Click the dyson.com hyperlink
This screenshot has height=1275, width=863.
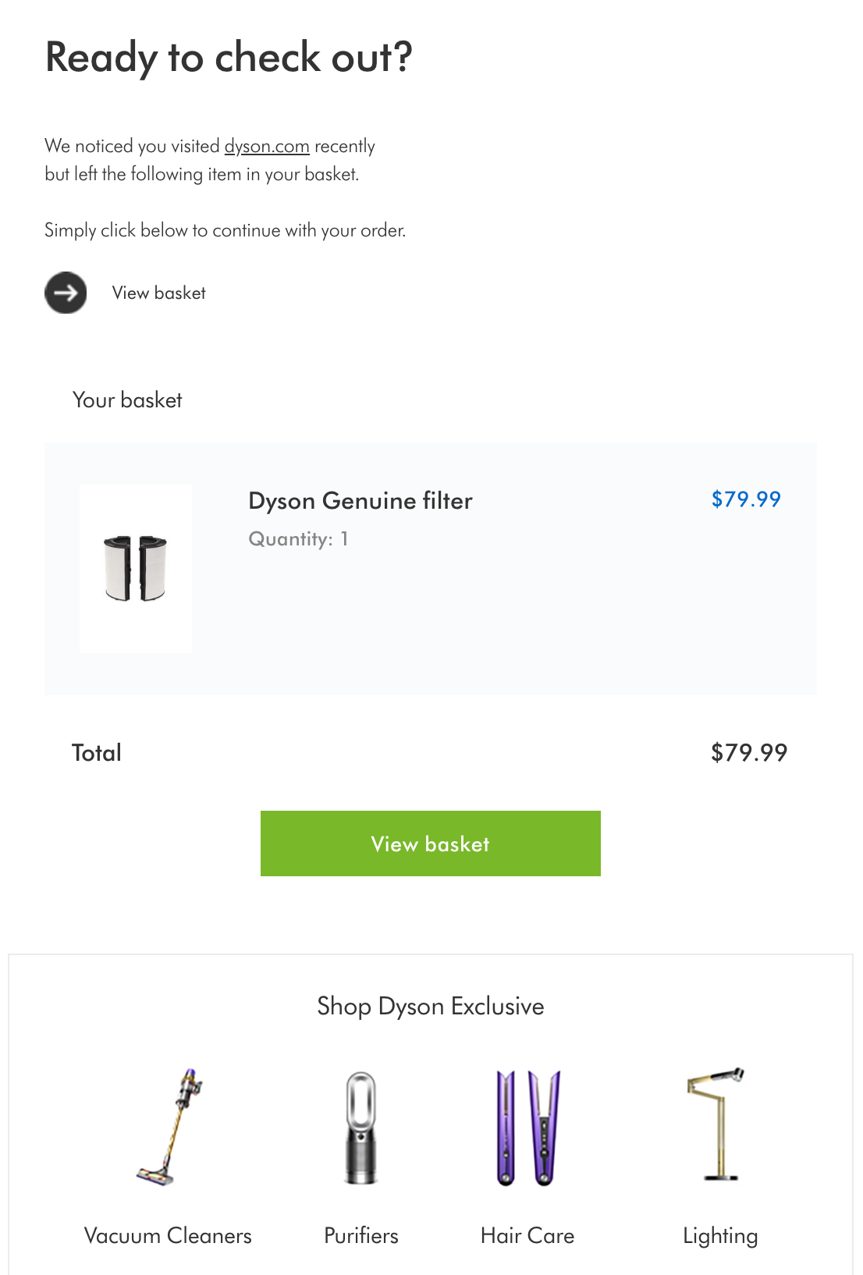[x=266, y=145]
